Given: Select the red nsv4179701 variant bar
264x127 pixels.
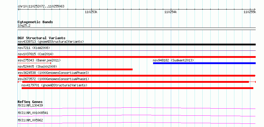Looking at the screenshot, I should click(137, 88).
